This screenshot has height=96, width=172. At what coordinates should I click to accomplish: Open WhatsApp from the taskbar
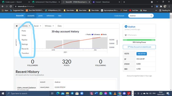coord(101,93)
